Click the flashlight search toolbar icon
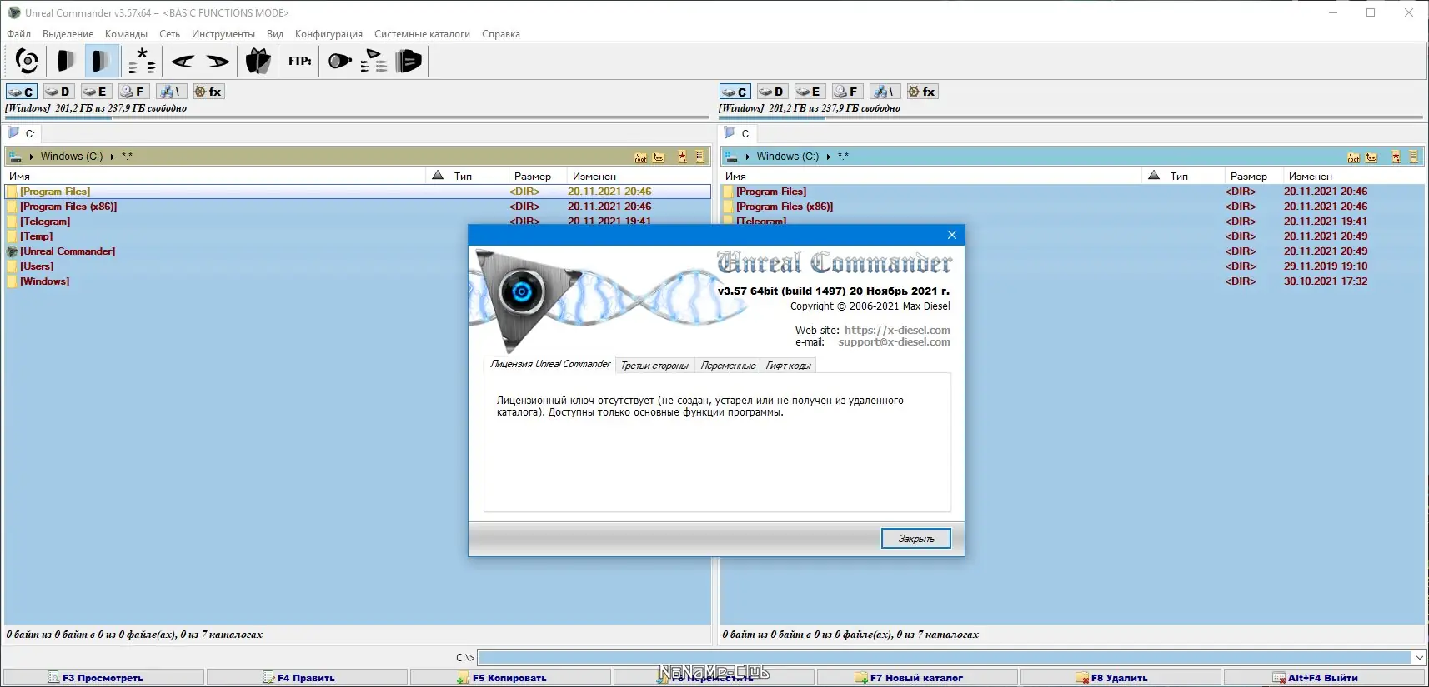 339,61
